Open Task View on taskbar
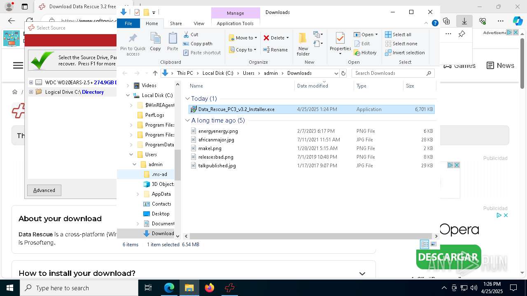The height and width of the screenshot is (296, 527). [x=148, y=288]
